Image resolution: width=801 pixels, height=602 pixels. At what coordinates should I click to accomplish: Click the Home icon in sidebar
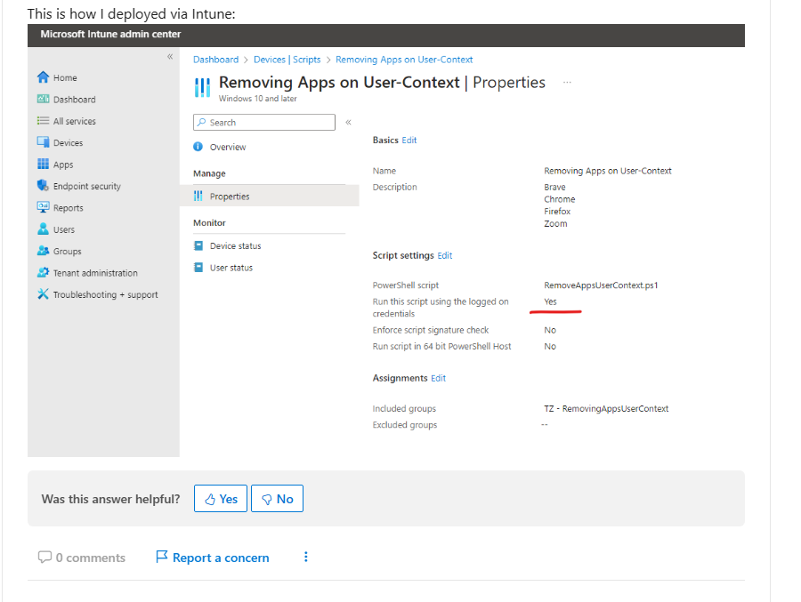tap(43, 77)
